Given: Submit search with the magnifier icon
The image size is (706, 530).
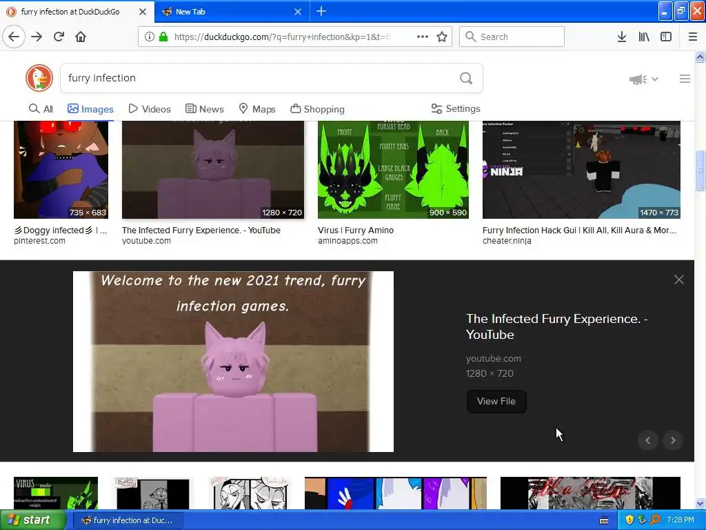Looking at the screenshot, I should (x=466, y=79).
